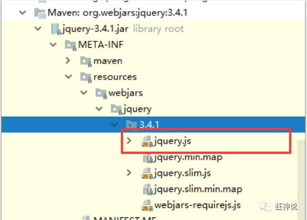Select the webjars-requirejs.js file
This screenshot has width=307, height=220.
pyautogui.click(x=198, y=205)
